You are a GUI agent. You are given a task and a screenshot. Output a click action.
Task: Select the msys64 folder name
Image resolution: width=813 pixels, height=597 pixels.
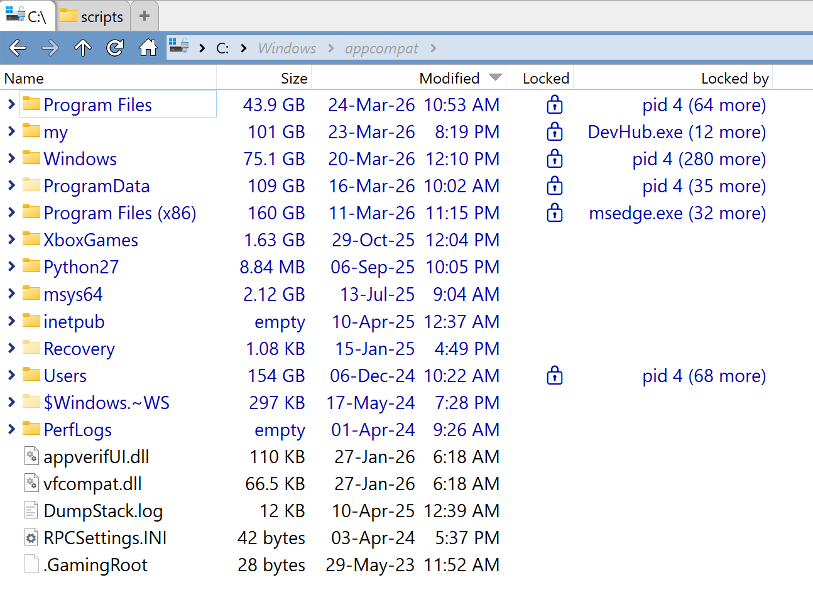73,295
